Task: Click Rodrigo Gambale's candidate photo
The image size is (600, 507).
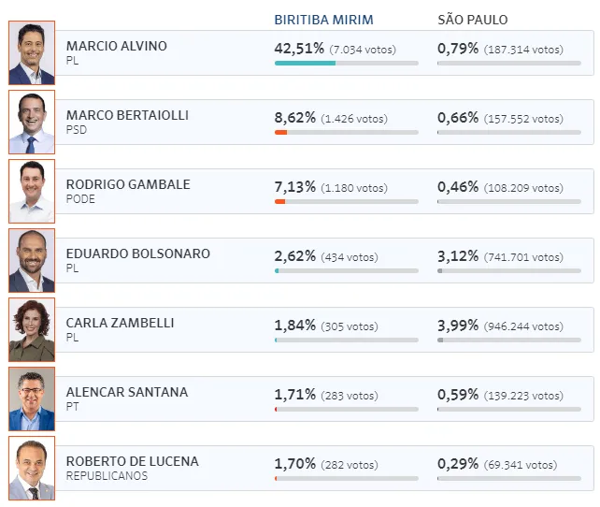Action: click(32, 192)
